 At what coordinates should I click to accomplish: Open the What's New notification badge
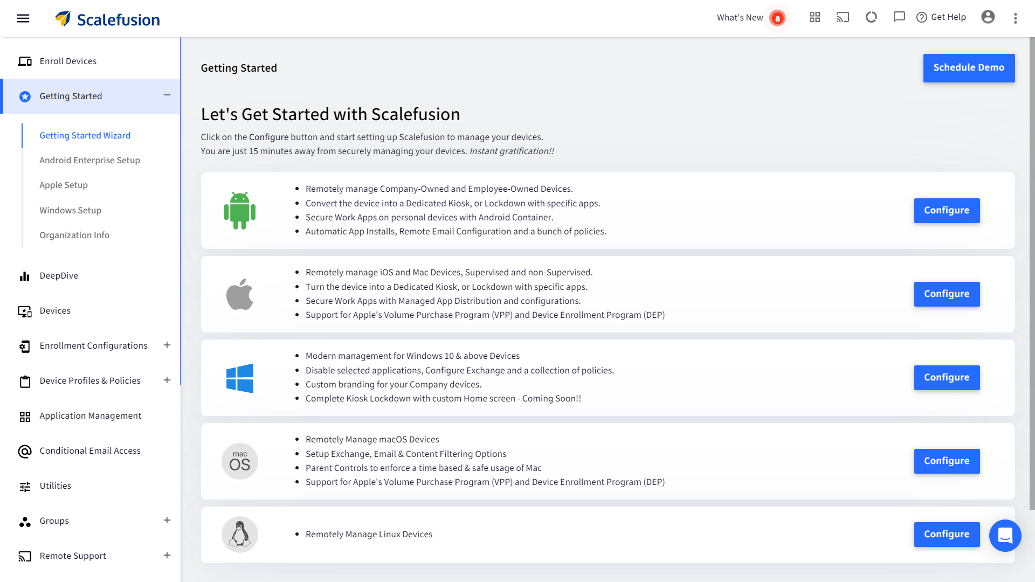coord(777,18)
